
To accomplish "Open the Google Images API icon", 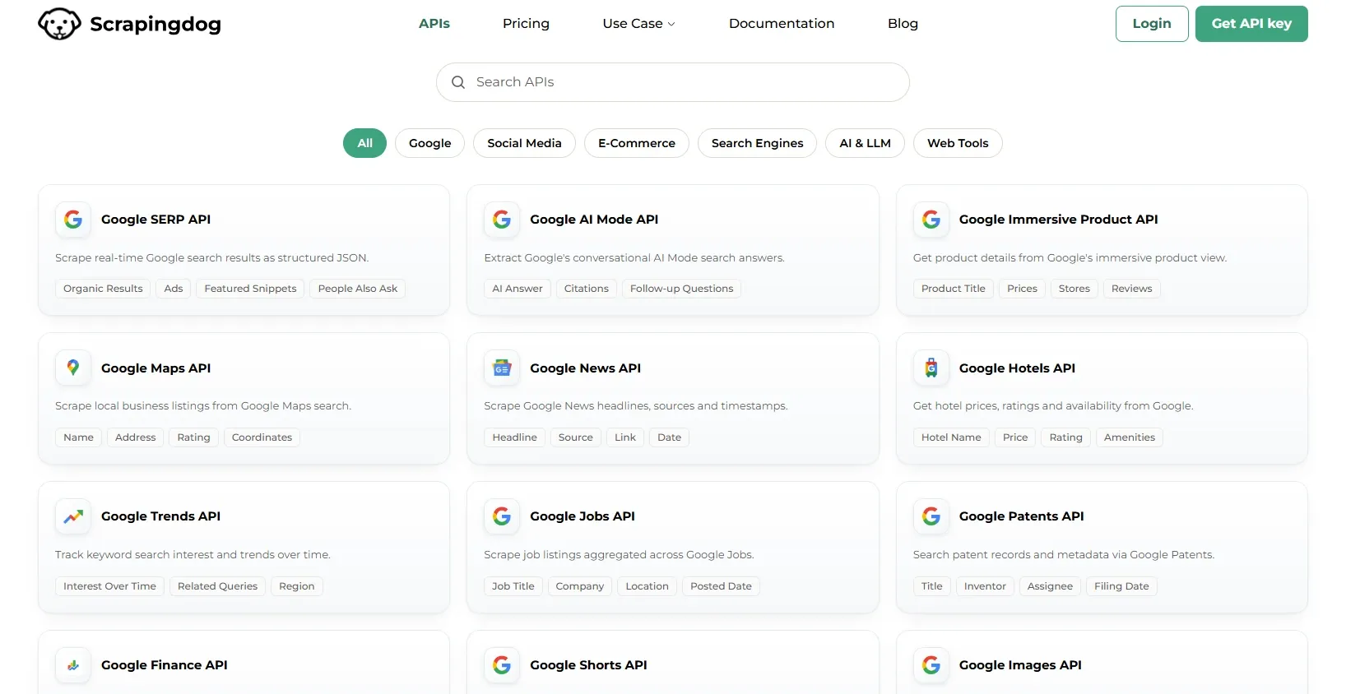I will [931, 665].
